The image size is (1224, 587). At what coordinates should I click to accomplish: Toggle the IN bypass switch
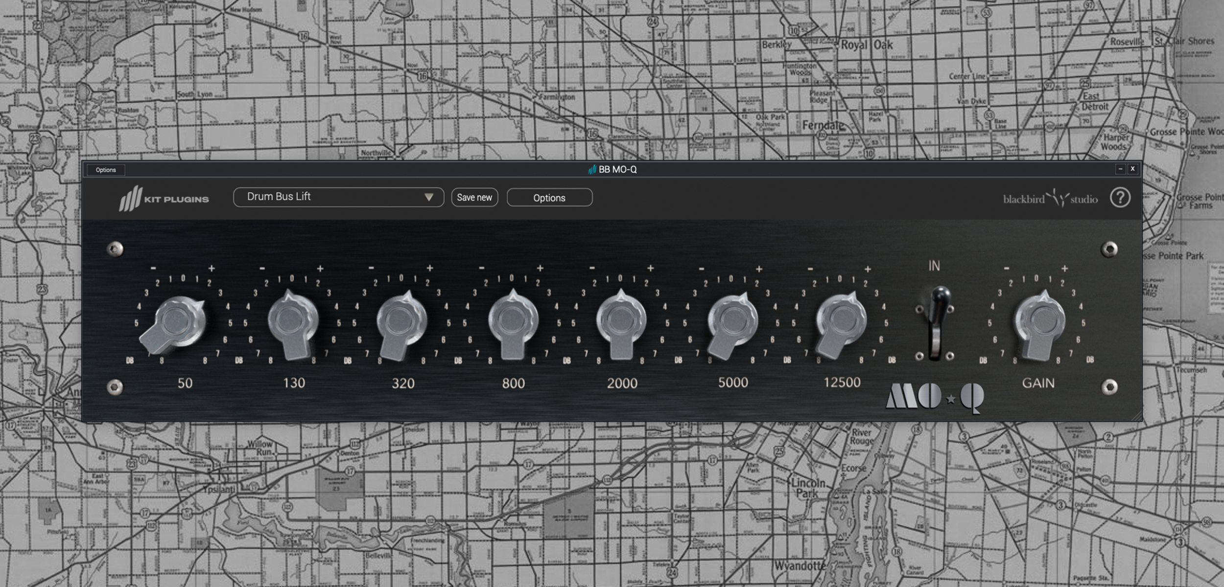(936, 323)
